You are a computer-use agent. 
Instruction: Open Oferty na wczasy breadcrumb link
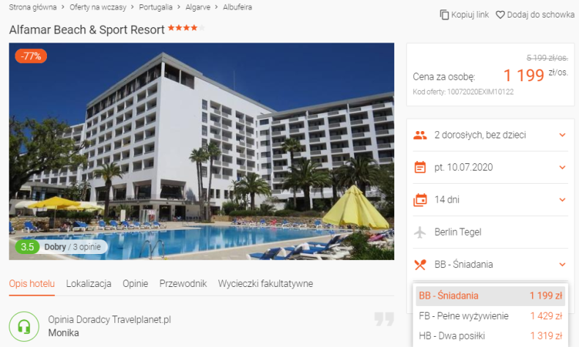tap(98, 7)
